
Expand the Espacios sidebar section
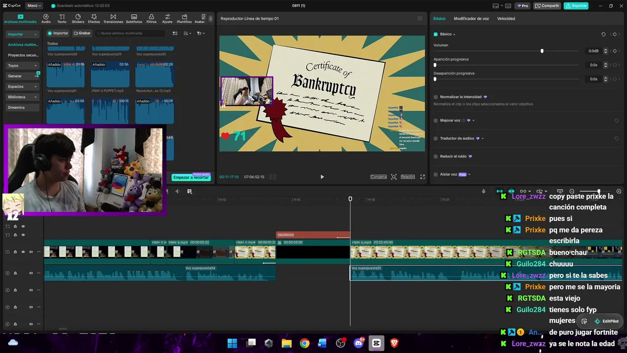click(35, 87)
